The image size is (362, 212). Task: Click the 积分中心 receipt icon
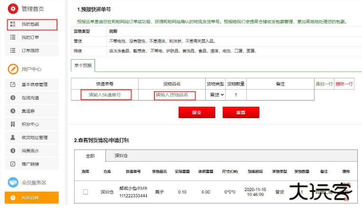tap(13, 124)
